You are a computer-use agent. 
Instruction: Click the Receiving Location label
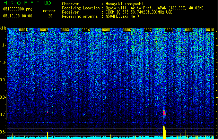(x=81, y=8)
